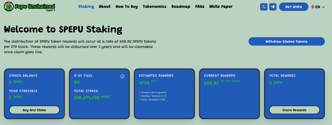Open the FAQs menu item
This screenshot has width=332, height=125.
[200, 6]
